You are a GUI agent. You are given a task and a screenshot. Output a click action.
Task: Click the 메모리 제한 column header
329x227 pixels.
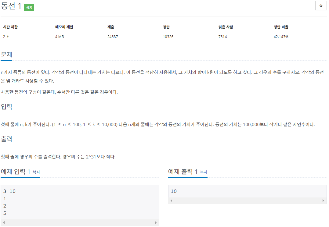tap(64, 27)
